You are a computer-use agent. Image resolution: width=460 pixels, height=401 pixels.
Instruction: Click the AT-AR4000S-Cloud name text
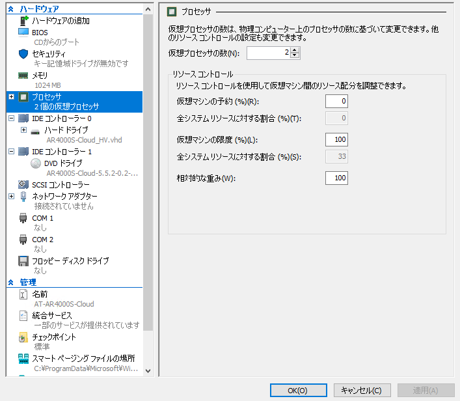(64, 304)
